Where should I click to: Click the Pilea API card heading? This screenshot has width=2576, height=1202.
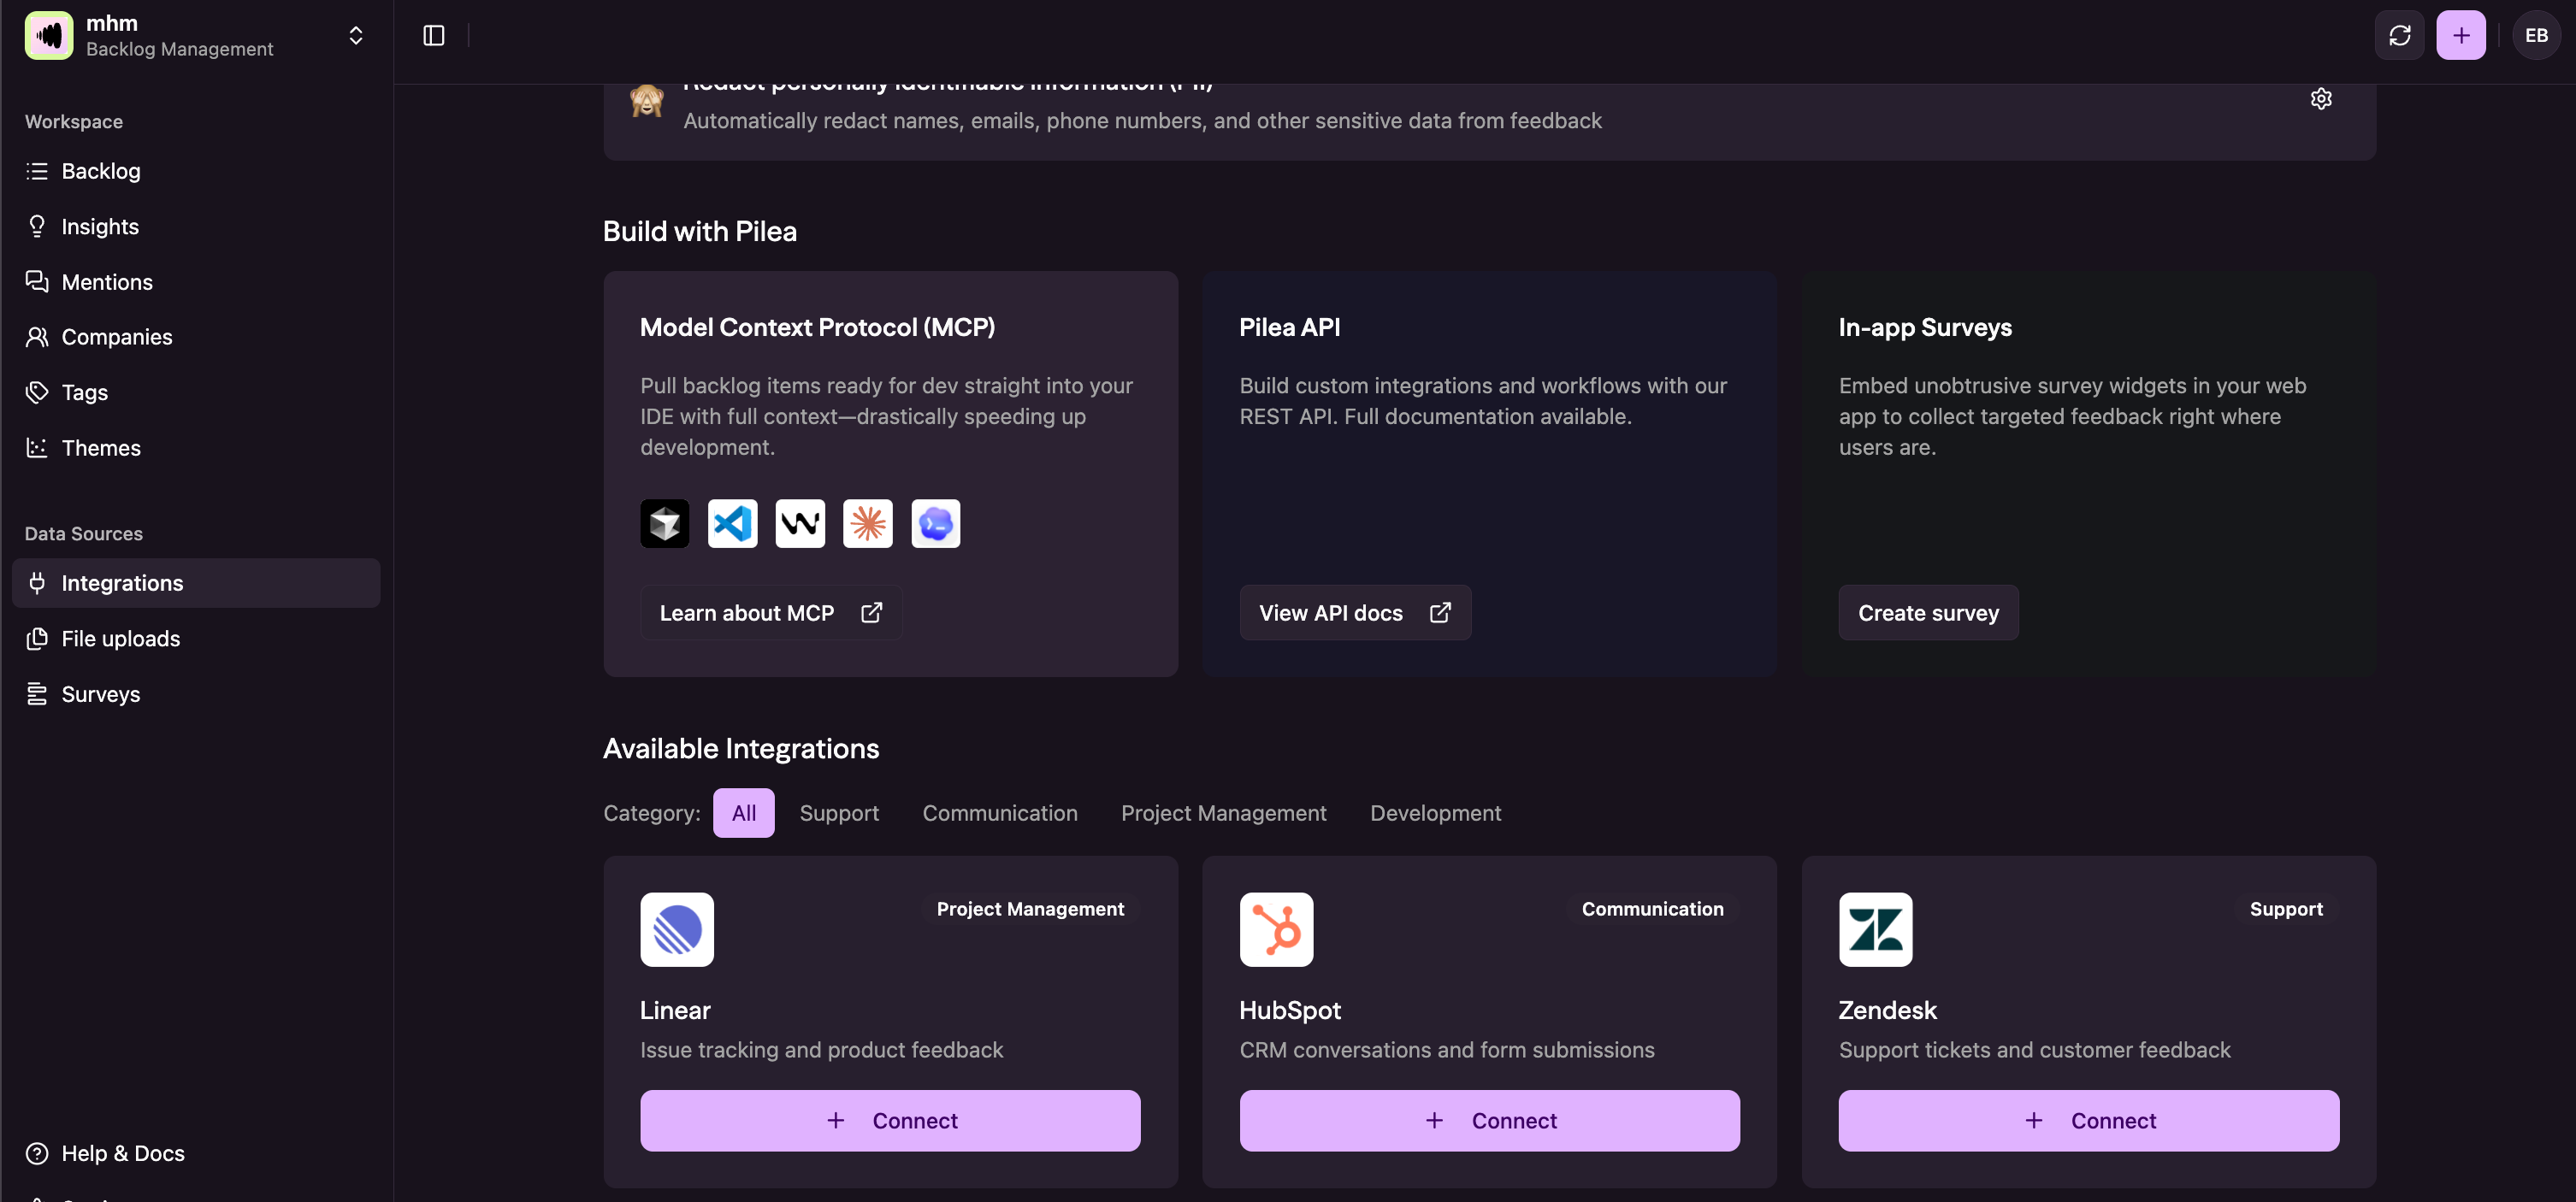(1290, 327)
